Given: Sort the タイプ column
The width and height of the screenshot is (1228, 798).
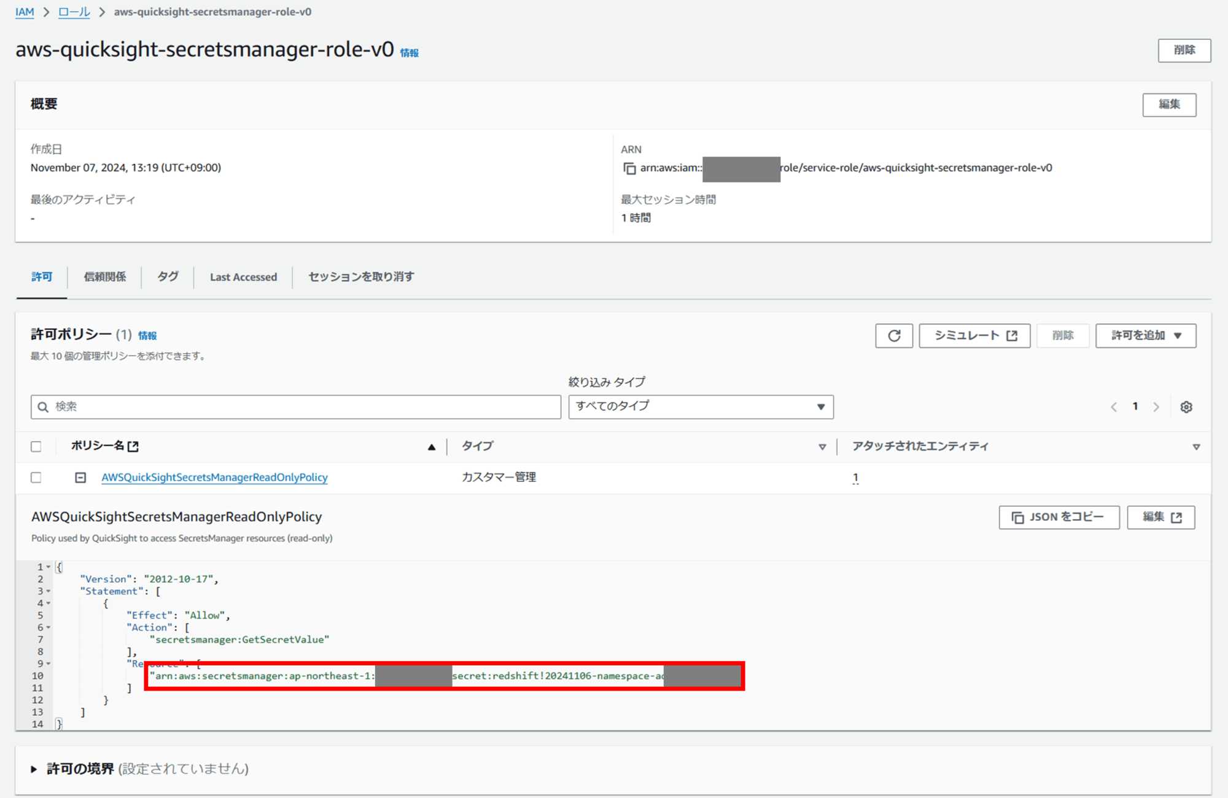Looking at the screenshot, I should tap(822, 447).
